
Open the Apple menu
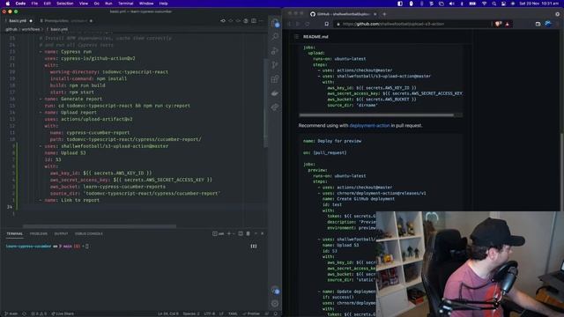(x=8, y=4)
